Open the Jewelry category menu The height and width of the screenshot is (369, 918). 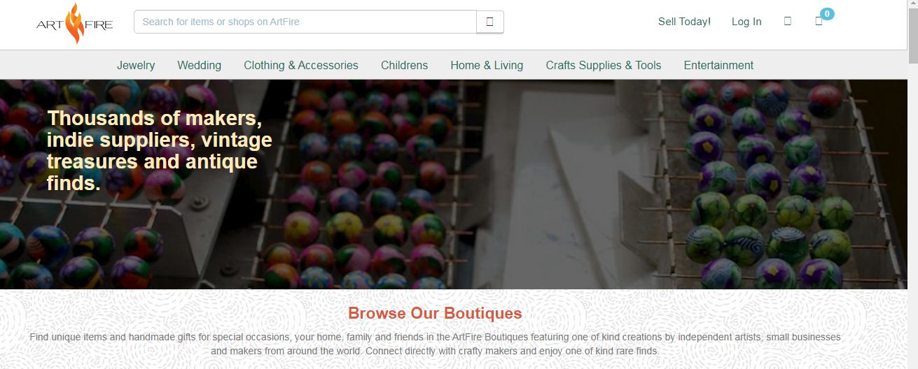coord(136,65)
